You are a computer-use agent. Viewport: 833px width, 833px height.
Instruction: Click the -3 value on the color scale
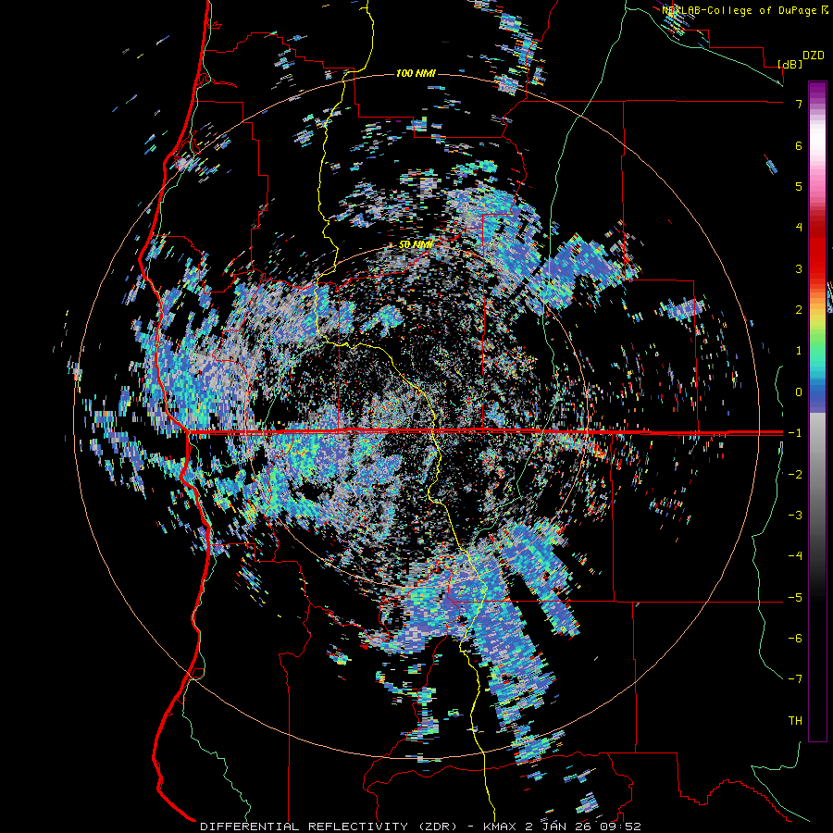tap(795, 516)
